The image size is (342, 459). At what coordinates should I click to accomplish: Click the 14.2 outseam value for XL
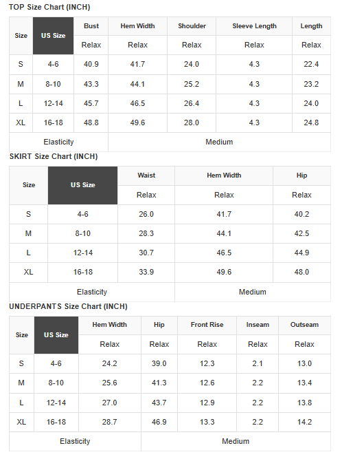(304, 422)
